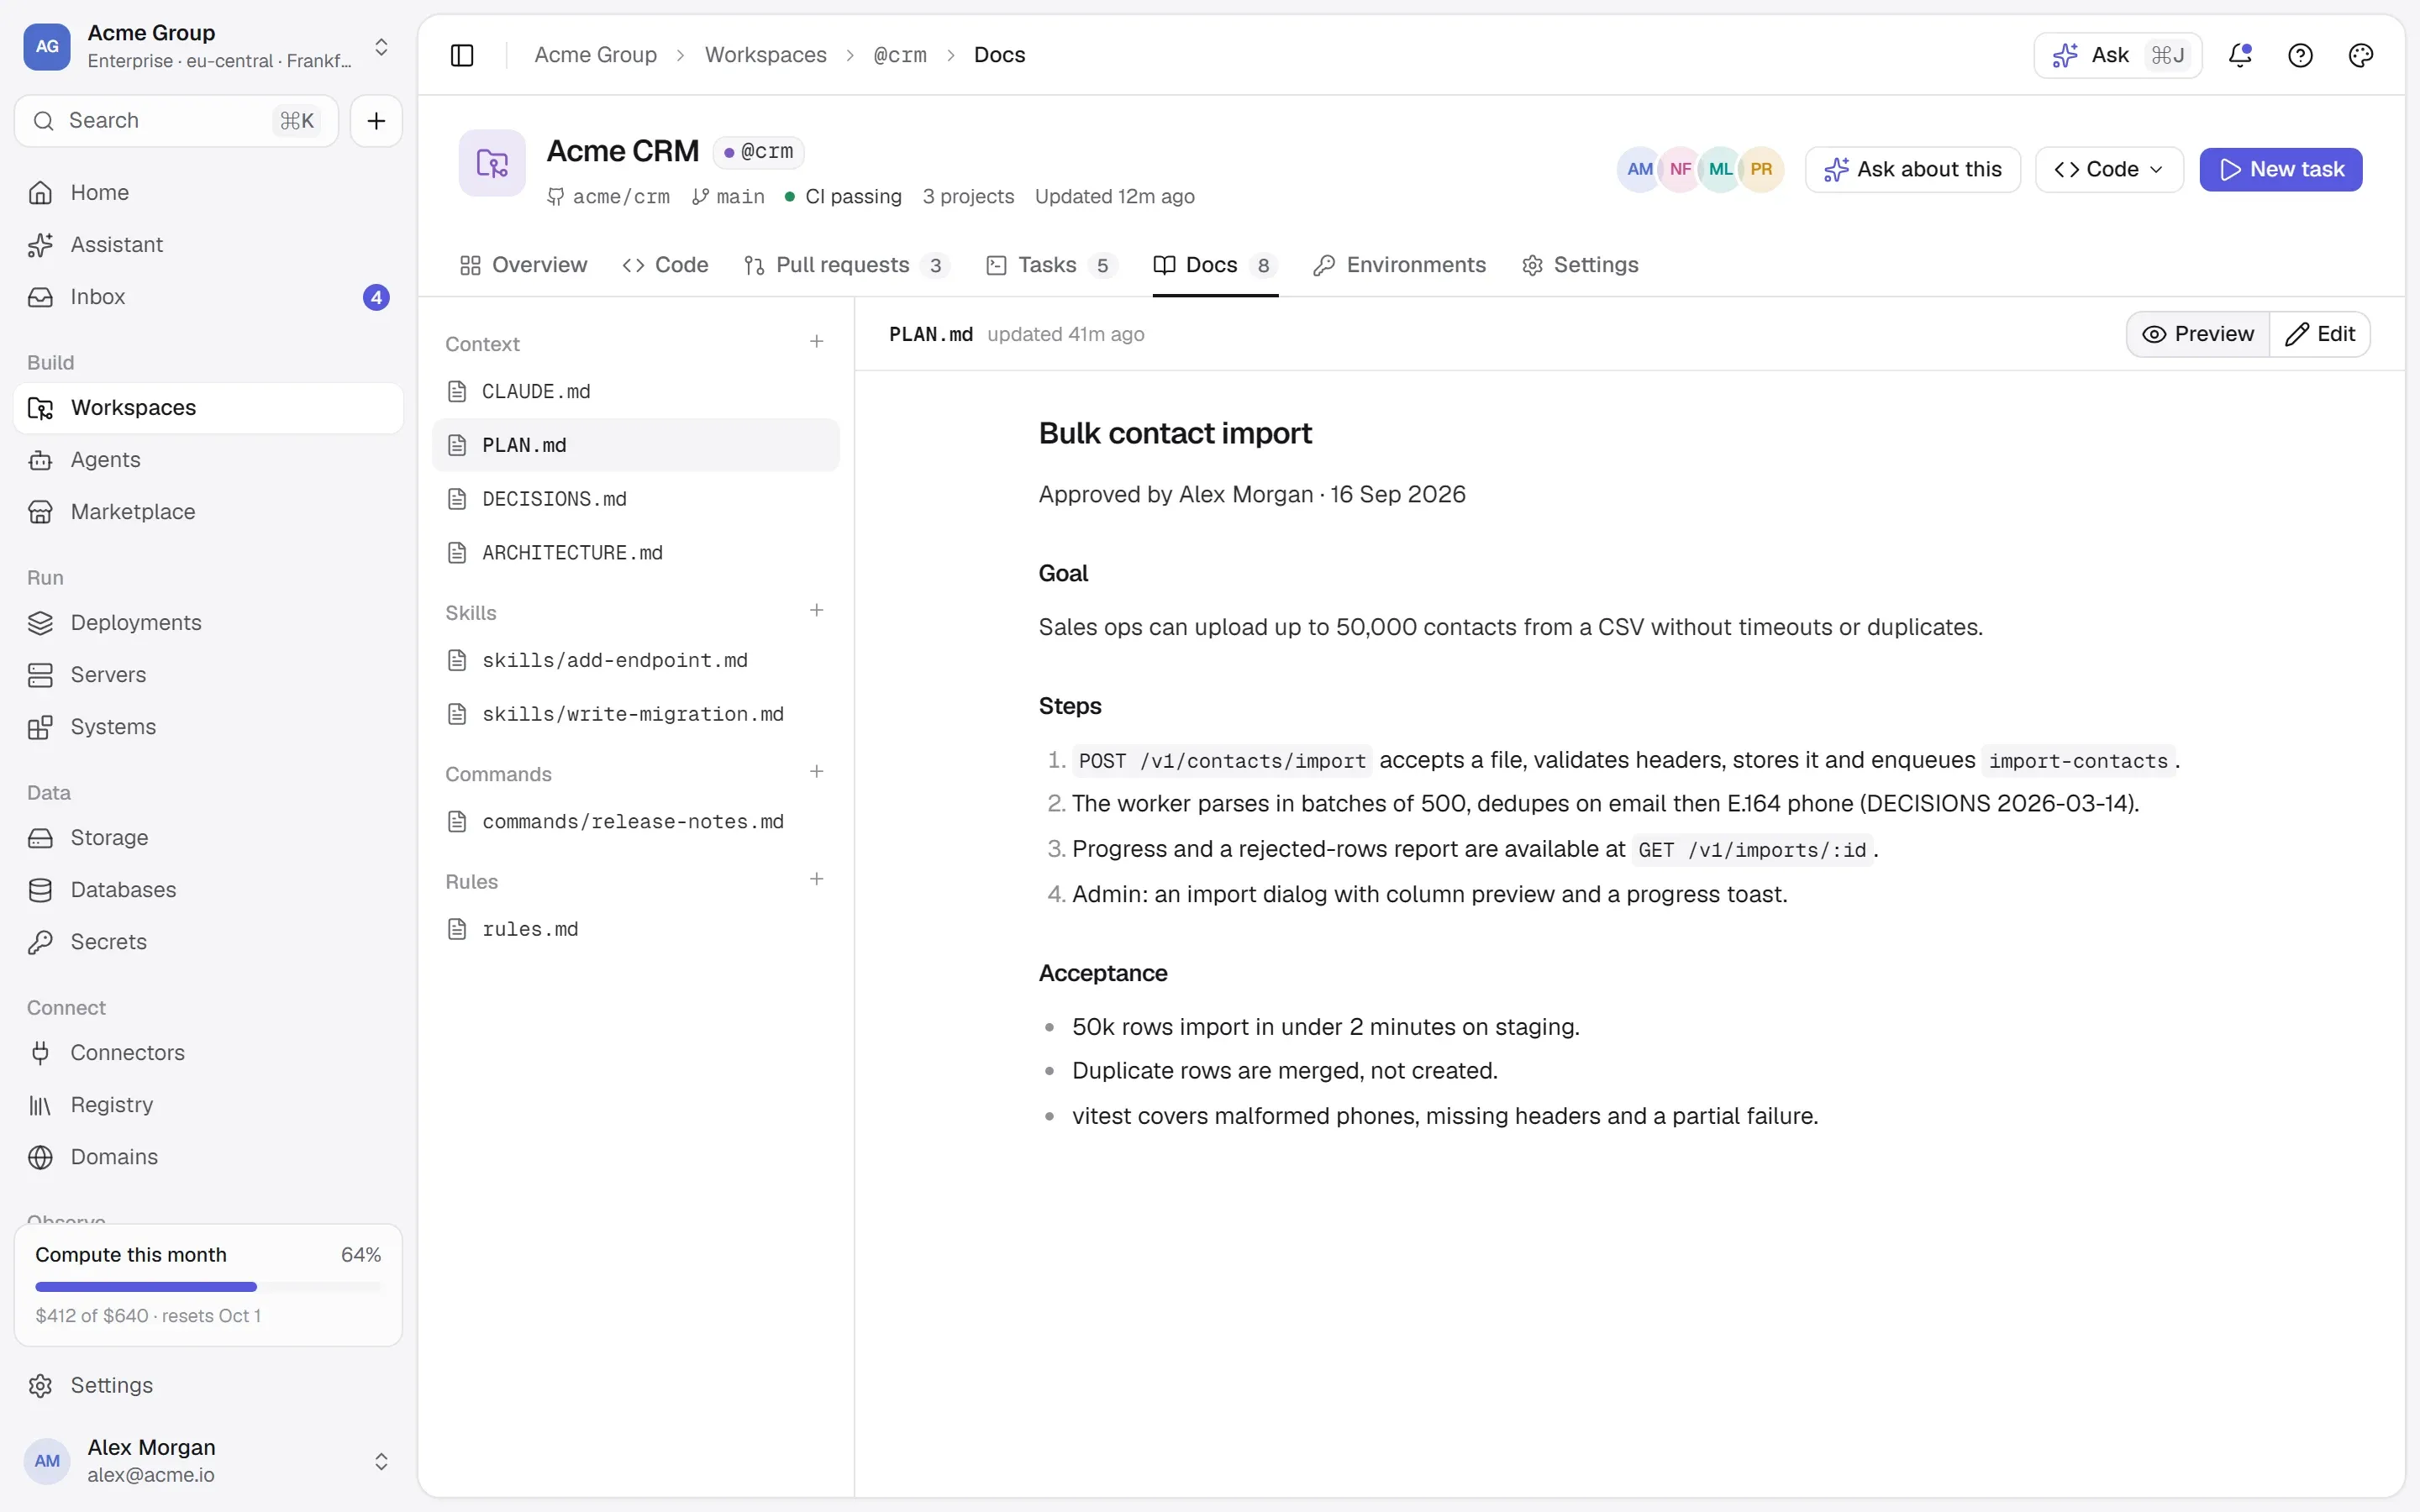Navigate to Acme Group breadcrumb

point(595,55)
